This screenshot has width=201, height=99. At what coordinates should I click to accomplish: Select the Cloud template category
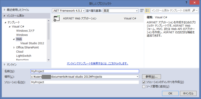pyautogui.click(x=20, y=52)
